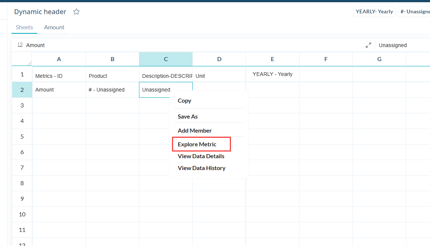Select column A header
430x246 pixels.
point(59,59)
